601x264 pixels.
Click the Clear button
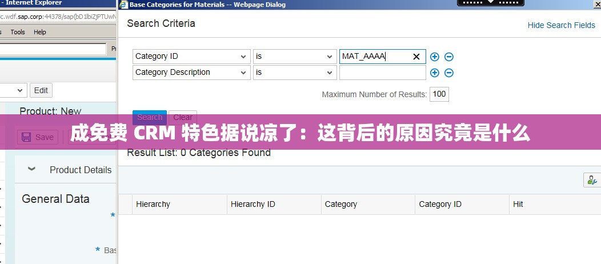click(x=183, y=117)
